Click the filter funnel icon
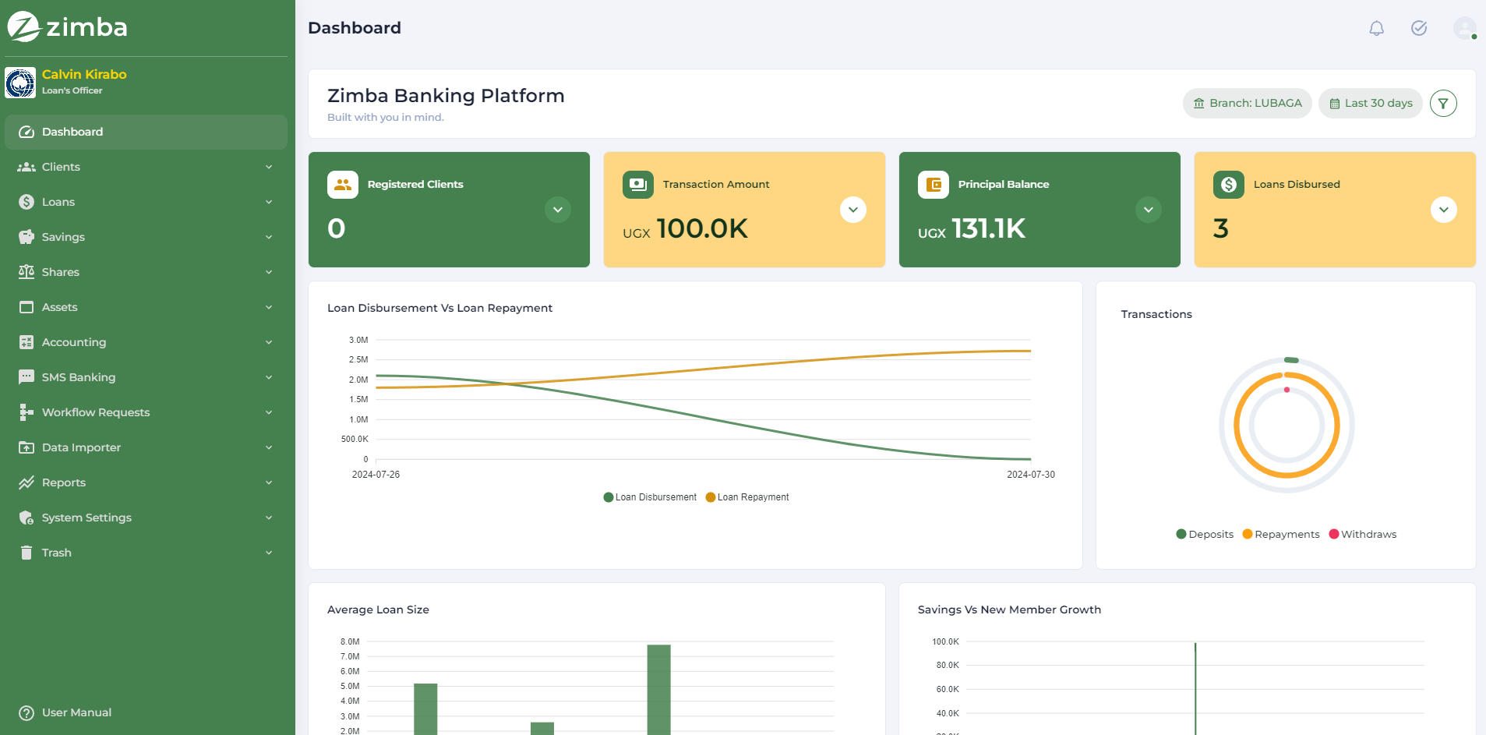Image resolution: width=1486 pixels, height=735 pixels. 1443,104
